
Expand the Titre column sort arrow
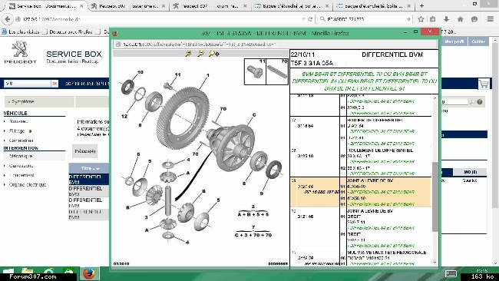97,169
